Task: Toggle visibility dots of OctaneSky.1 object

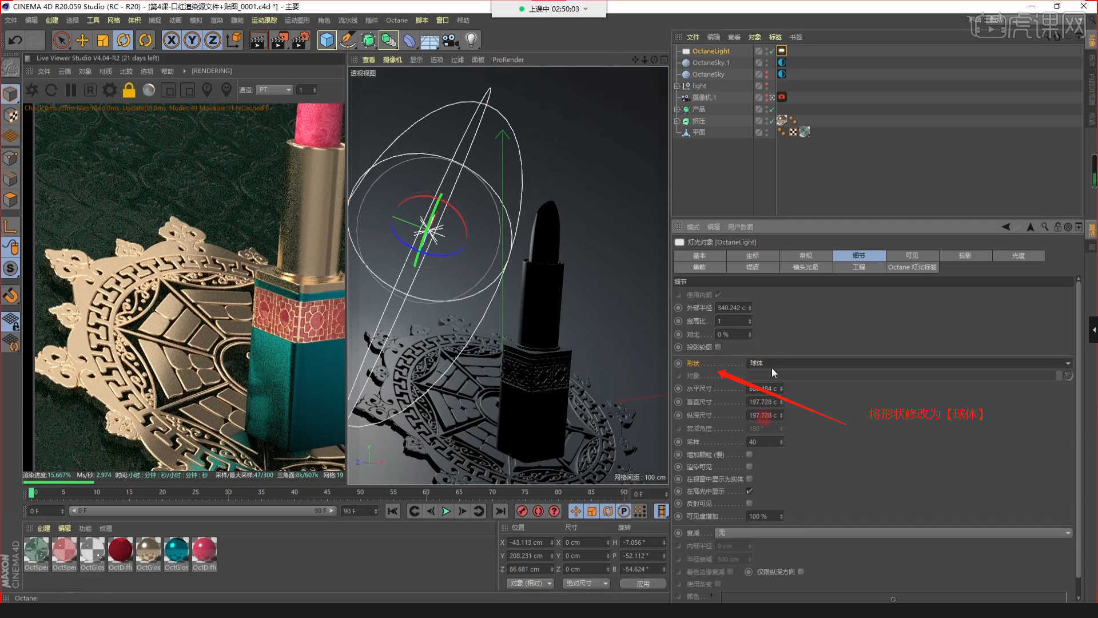Action: point(766,63)
